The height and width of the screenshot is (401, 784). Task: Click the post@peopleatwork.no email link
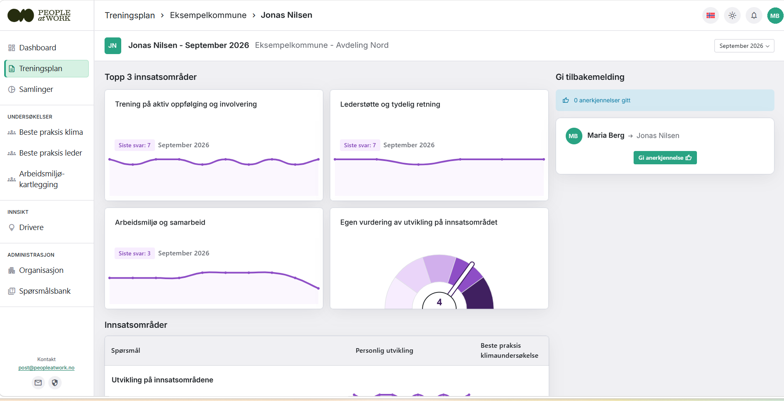[x=46, y=368]
